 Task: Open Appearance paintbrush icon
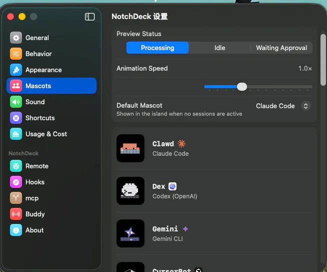click(x=16, y=70)
